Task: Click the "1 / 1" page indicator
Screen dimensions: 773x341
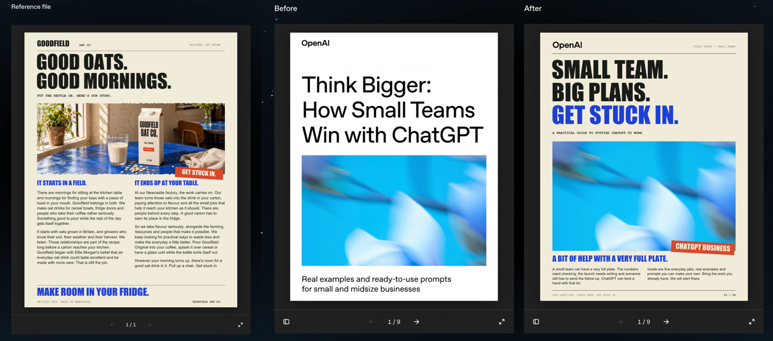Action: 131,325
